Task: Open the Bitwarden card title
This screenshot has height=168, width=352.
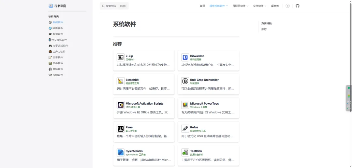Action: coord(197,56)
